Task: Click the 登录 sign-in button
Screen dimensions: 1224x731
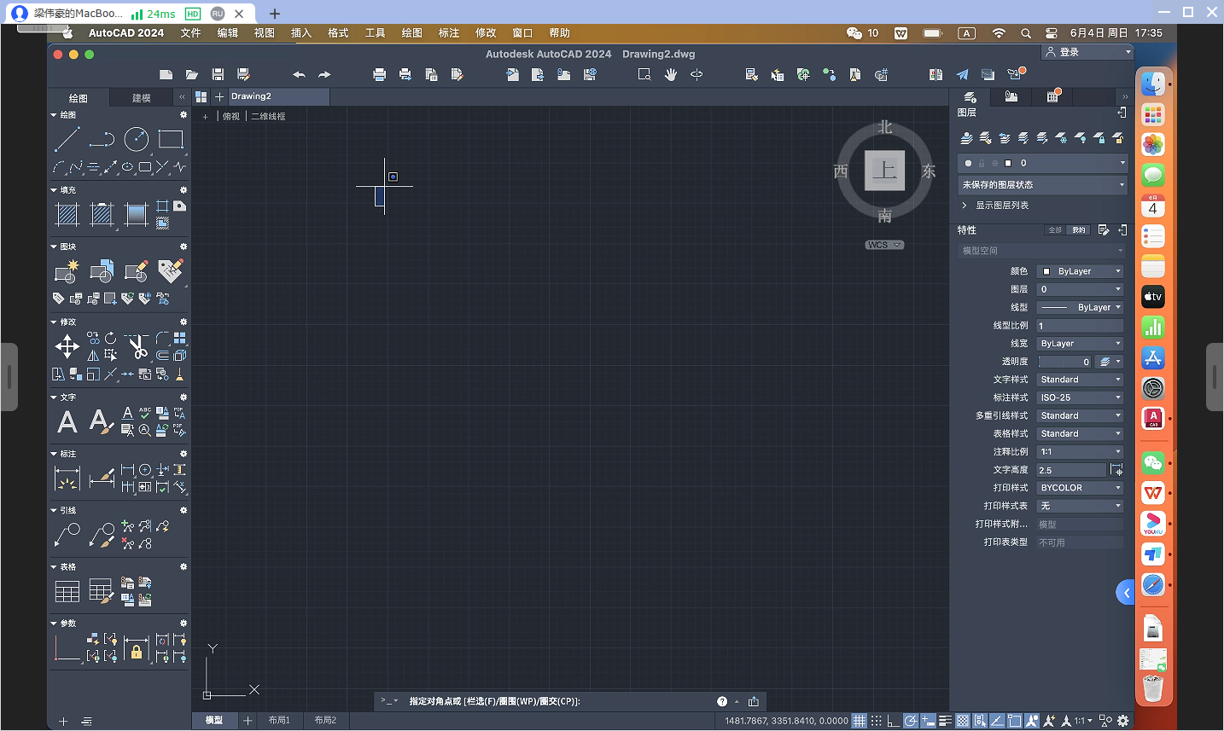Action: pos(1087,52)
